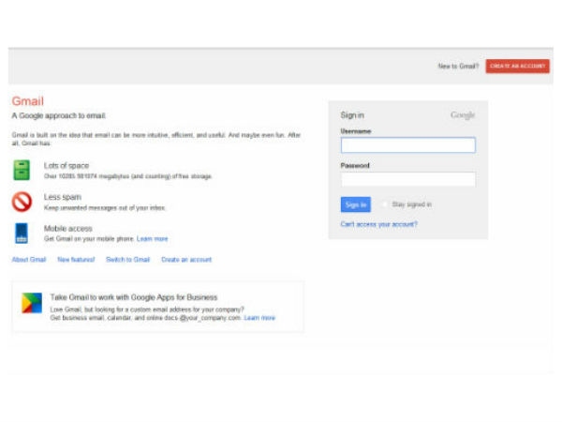Click the New to Gmail? text
The image size is (562, 422).
(x=458, y=66)
